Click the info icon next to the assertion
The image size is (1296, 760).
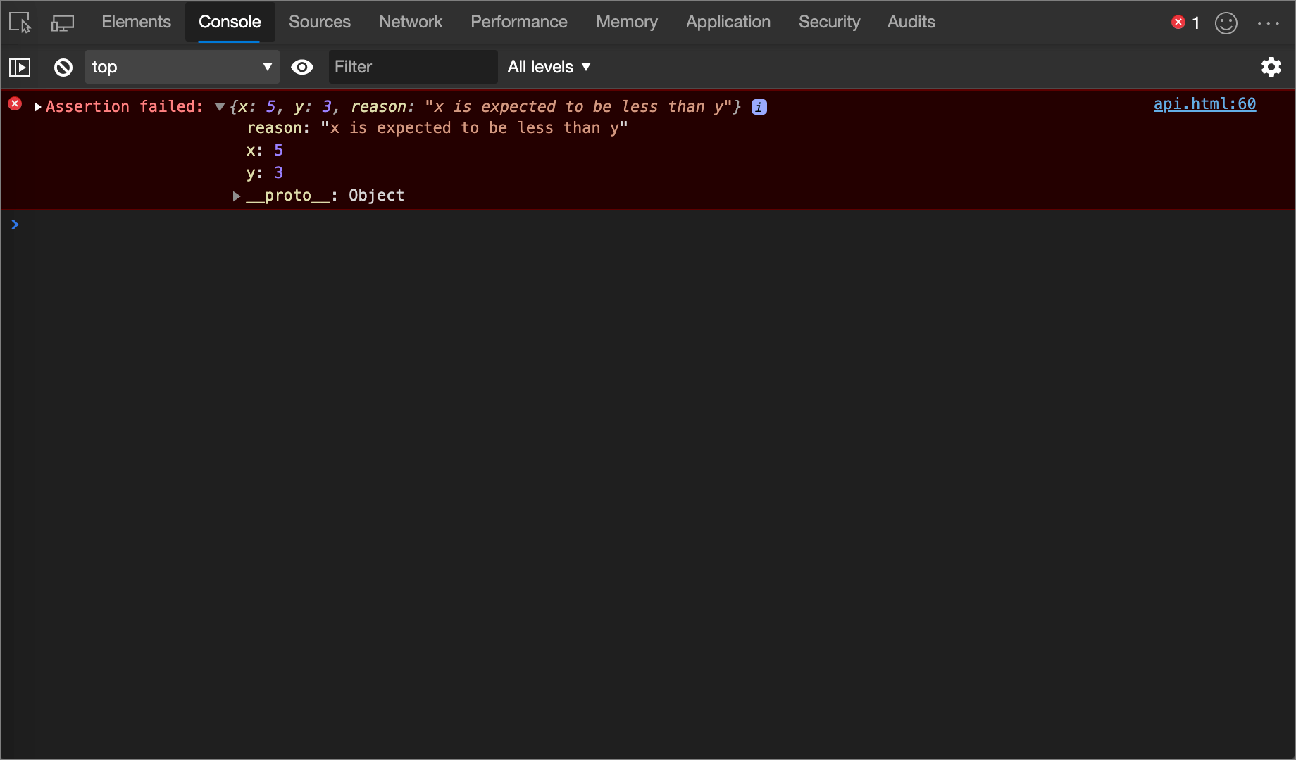759,107
